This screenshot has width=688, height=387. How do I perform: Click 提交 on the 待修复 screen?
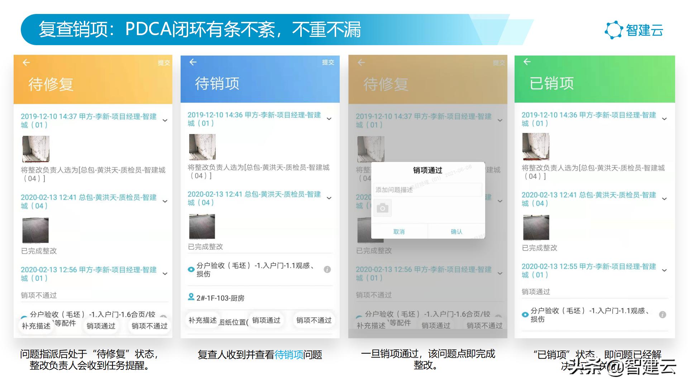[164, 62]
